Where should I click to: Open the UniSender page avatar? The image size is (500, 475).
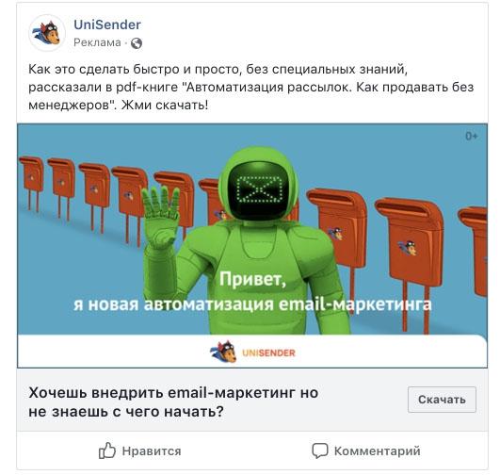pyautogui.click(x=47, y=33)
